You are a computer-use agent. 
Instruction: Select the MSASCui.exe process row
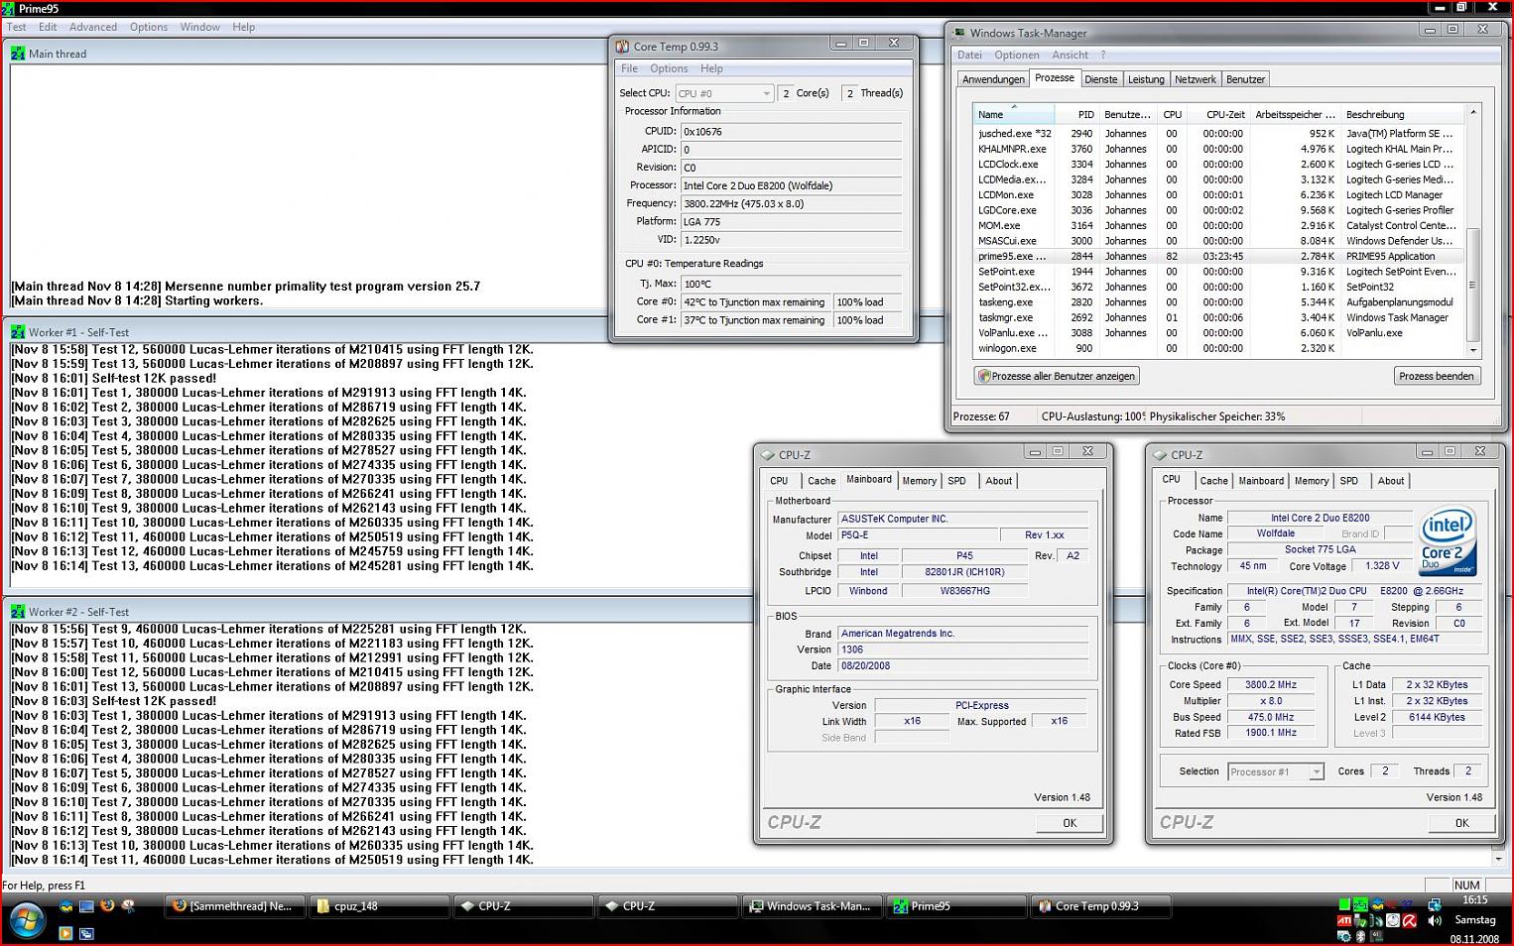[x=1218, y=241]
